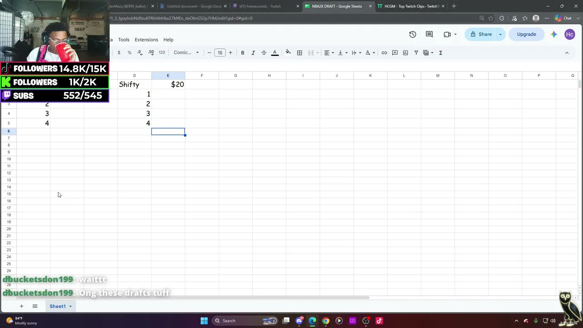This screenshot has width=583, height=328.
Task: Zoom the page with the magnifier icon
Action: click(x=482, y=18)
